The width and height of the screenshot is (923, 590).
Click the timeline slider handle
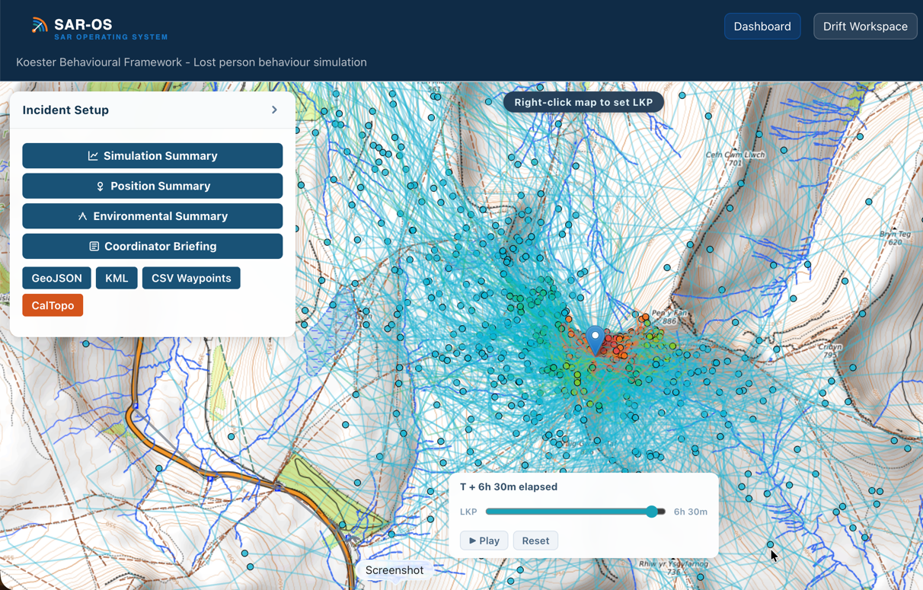tap(652, 512)
